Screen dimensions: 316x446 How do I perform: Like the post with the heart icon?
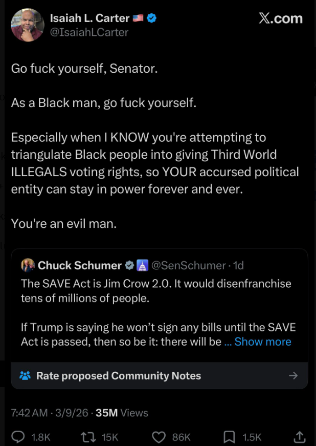pos(160,437)
